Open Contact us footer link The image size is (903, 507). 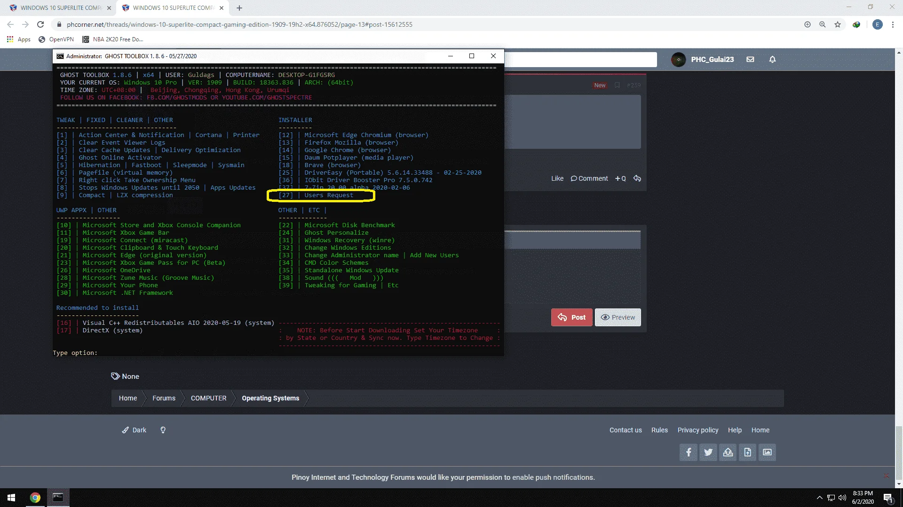click(626, 430)
